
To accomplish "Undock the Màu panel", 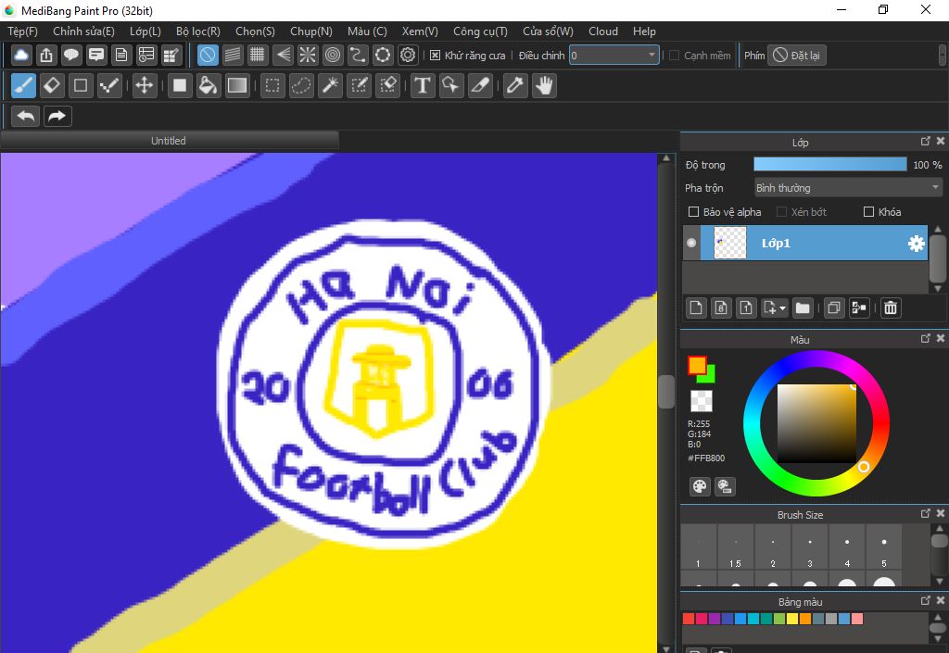I will (926, 339).
